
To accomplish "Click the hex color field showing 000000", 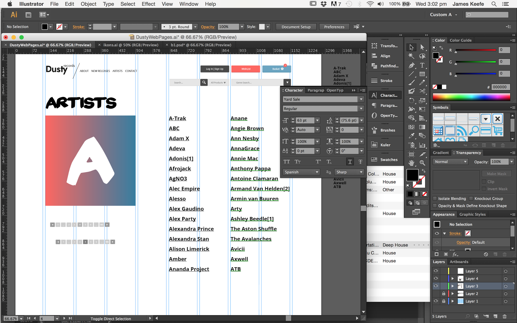I will point(501,87).
